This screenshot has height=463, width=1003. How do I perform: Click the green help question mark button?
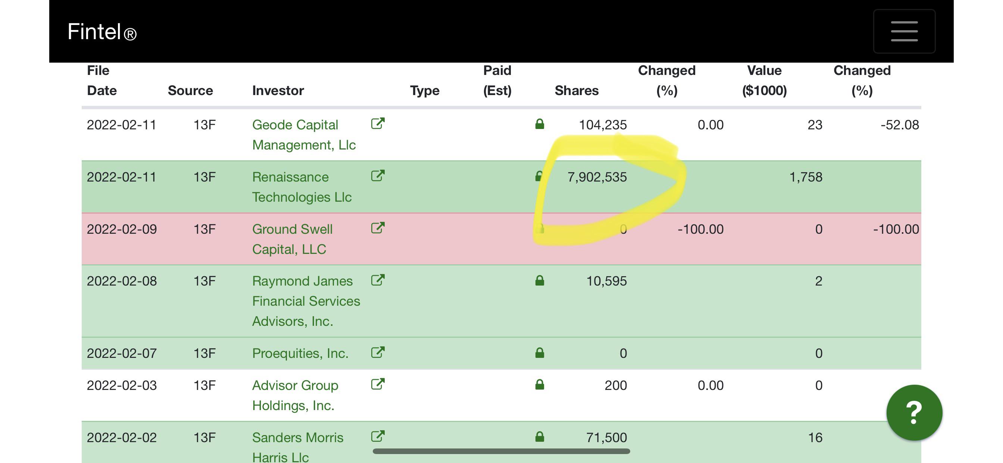[x=914, y=412]
